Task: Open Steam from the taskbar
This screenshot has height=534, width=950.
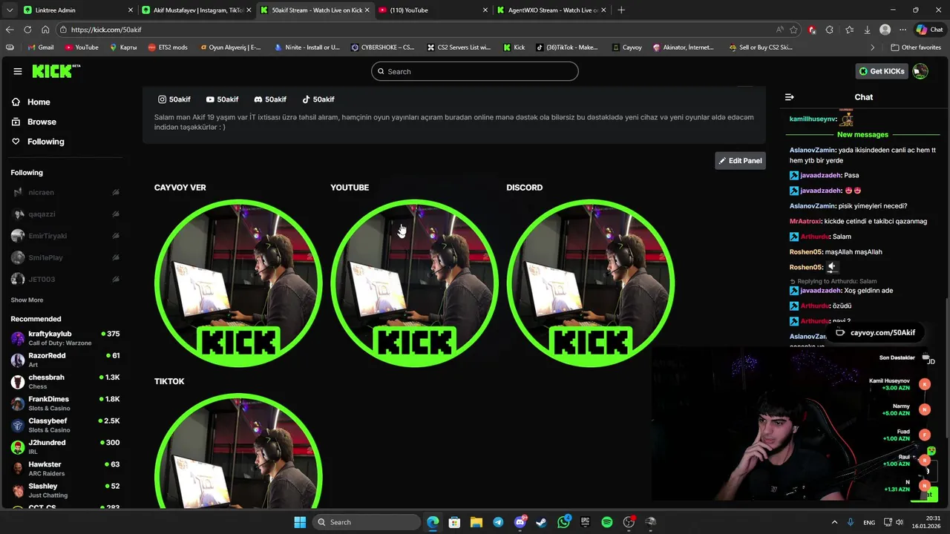Action: (x=542, y=522)
